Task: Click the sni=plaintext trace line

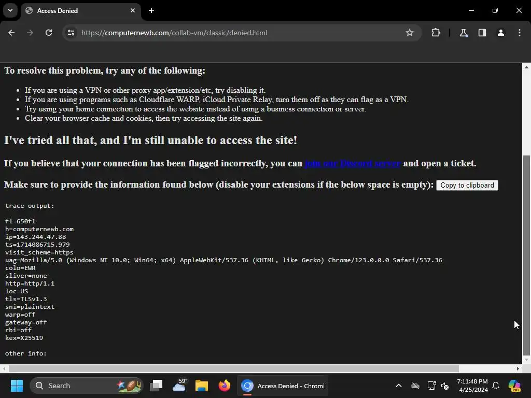Action: point(30,307)
